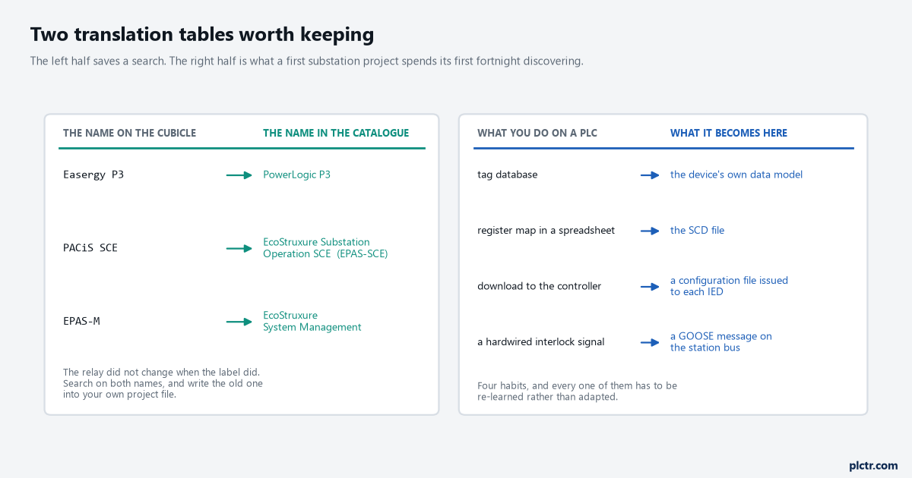Click the green arrow beside Easergy P3

point(239,175)
